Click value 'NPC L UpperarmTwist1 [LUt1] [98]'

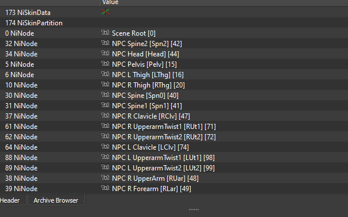[163, 158]
